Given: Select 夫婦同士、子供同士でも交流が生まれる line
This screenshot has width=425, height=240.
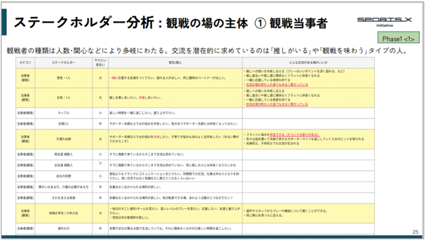Looking at the screenshot, I should pyautogui.click(x=272, y=143).
